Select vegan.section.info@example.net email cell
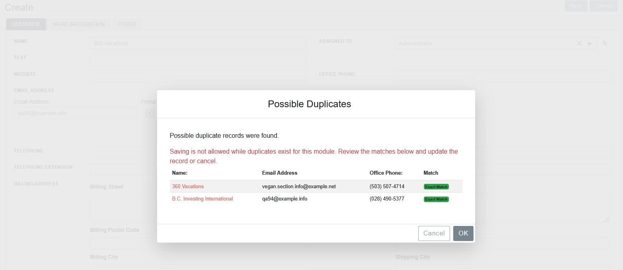623x270 pixels. point(299,186)
